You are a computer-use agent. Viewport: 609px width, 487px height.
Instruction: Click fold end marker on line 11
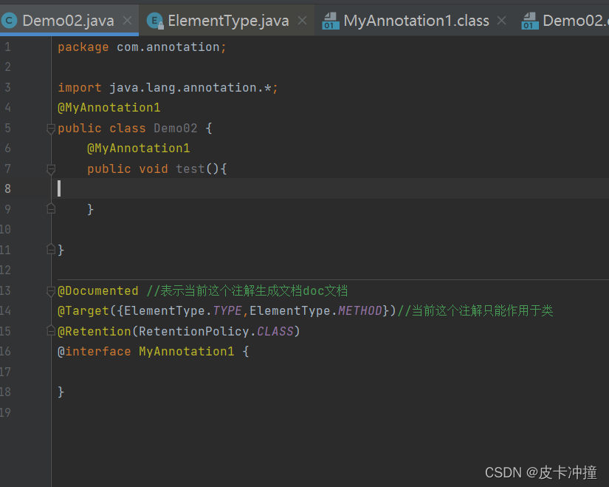51,249
